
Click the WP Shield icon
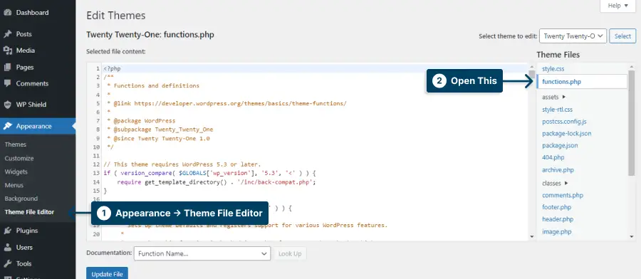pos(7,105)
